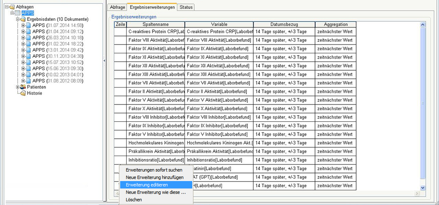Click the Abfragen root folder icon
Screen dimensions: 439x205
tap(12, 7)
